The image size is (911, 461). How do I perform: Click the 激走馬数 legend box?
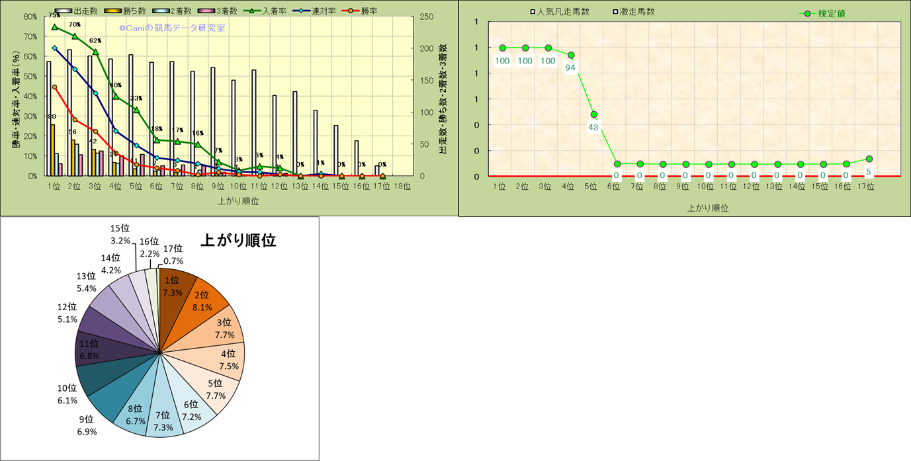pyautogui.click(x=616, y=12)
